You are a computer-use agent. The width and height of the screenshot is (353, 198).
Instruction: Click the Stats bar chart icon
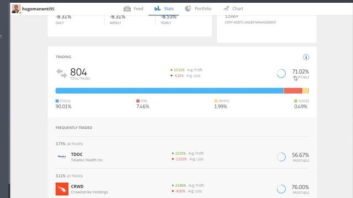pos(157,9)
